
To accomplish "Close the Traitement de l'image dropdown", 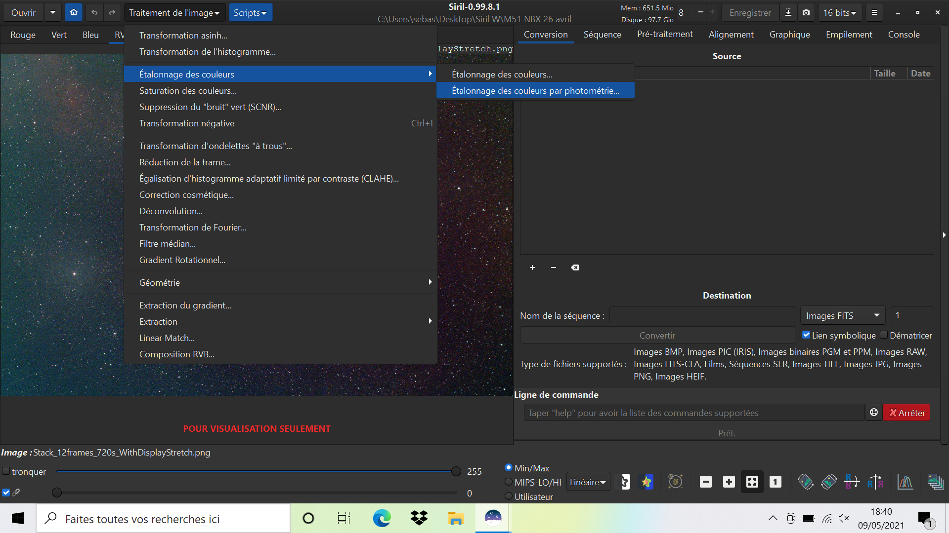I will click(x=174, y=12).
